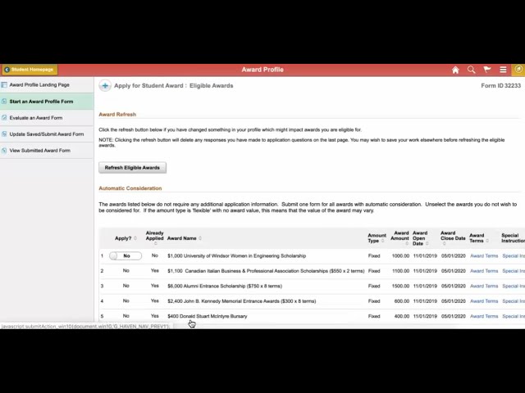The image size is (525, 393).
Task: Click the round plus icon beside page title
Action: 105,85
